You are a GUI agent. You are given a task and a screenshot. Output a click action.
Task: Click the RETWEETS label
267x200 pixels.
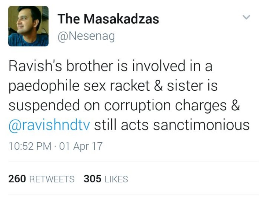point(52,179)
